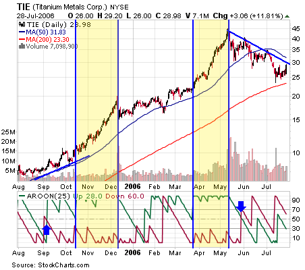Image resolution: width=305 pixels, height=270 pixels.
Task: Click bold '2006' under the price chart
Action: point(132,186)
